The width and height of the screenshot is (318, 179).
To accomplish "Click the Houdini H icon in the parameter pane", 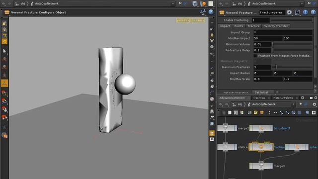I will click(297, 12).
